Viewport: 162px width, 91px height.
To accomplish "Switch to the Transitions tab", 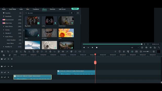I will point(36,9).
